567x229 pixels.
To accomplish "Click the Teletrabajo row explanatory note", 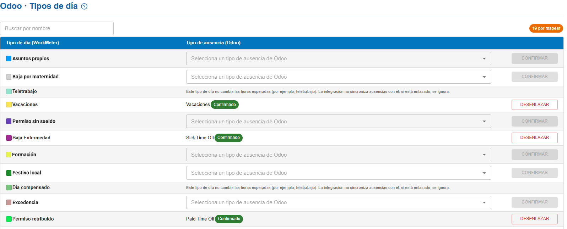I will (318, 91).
